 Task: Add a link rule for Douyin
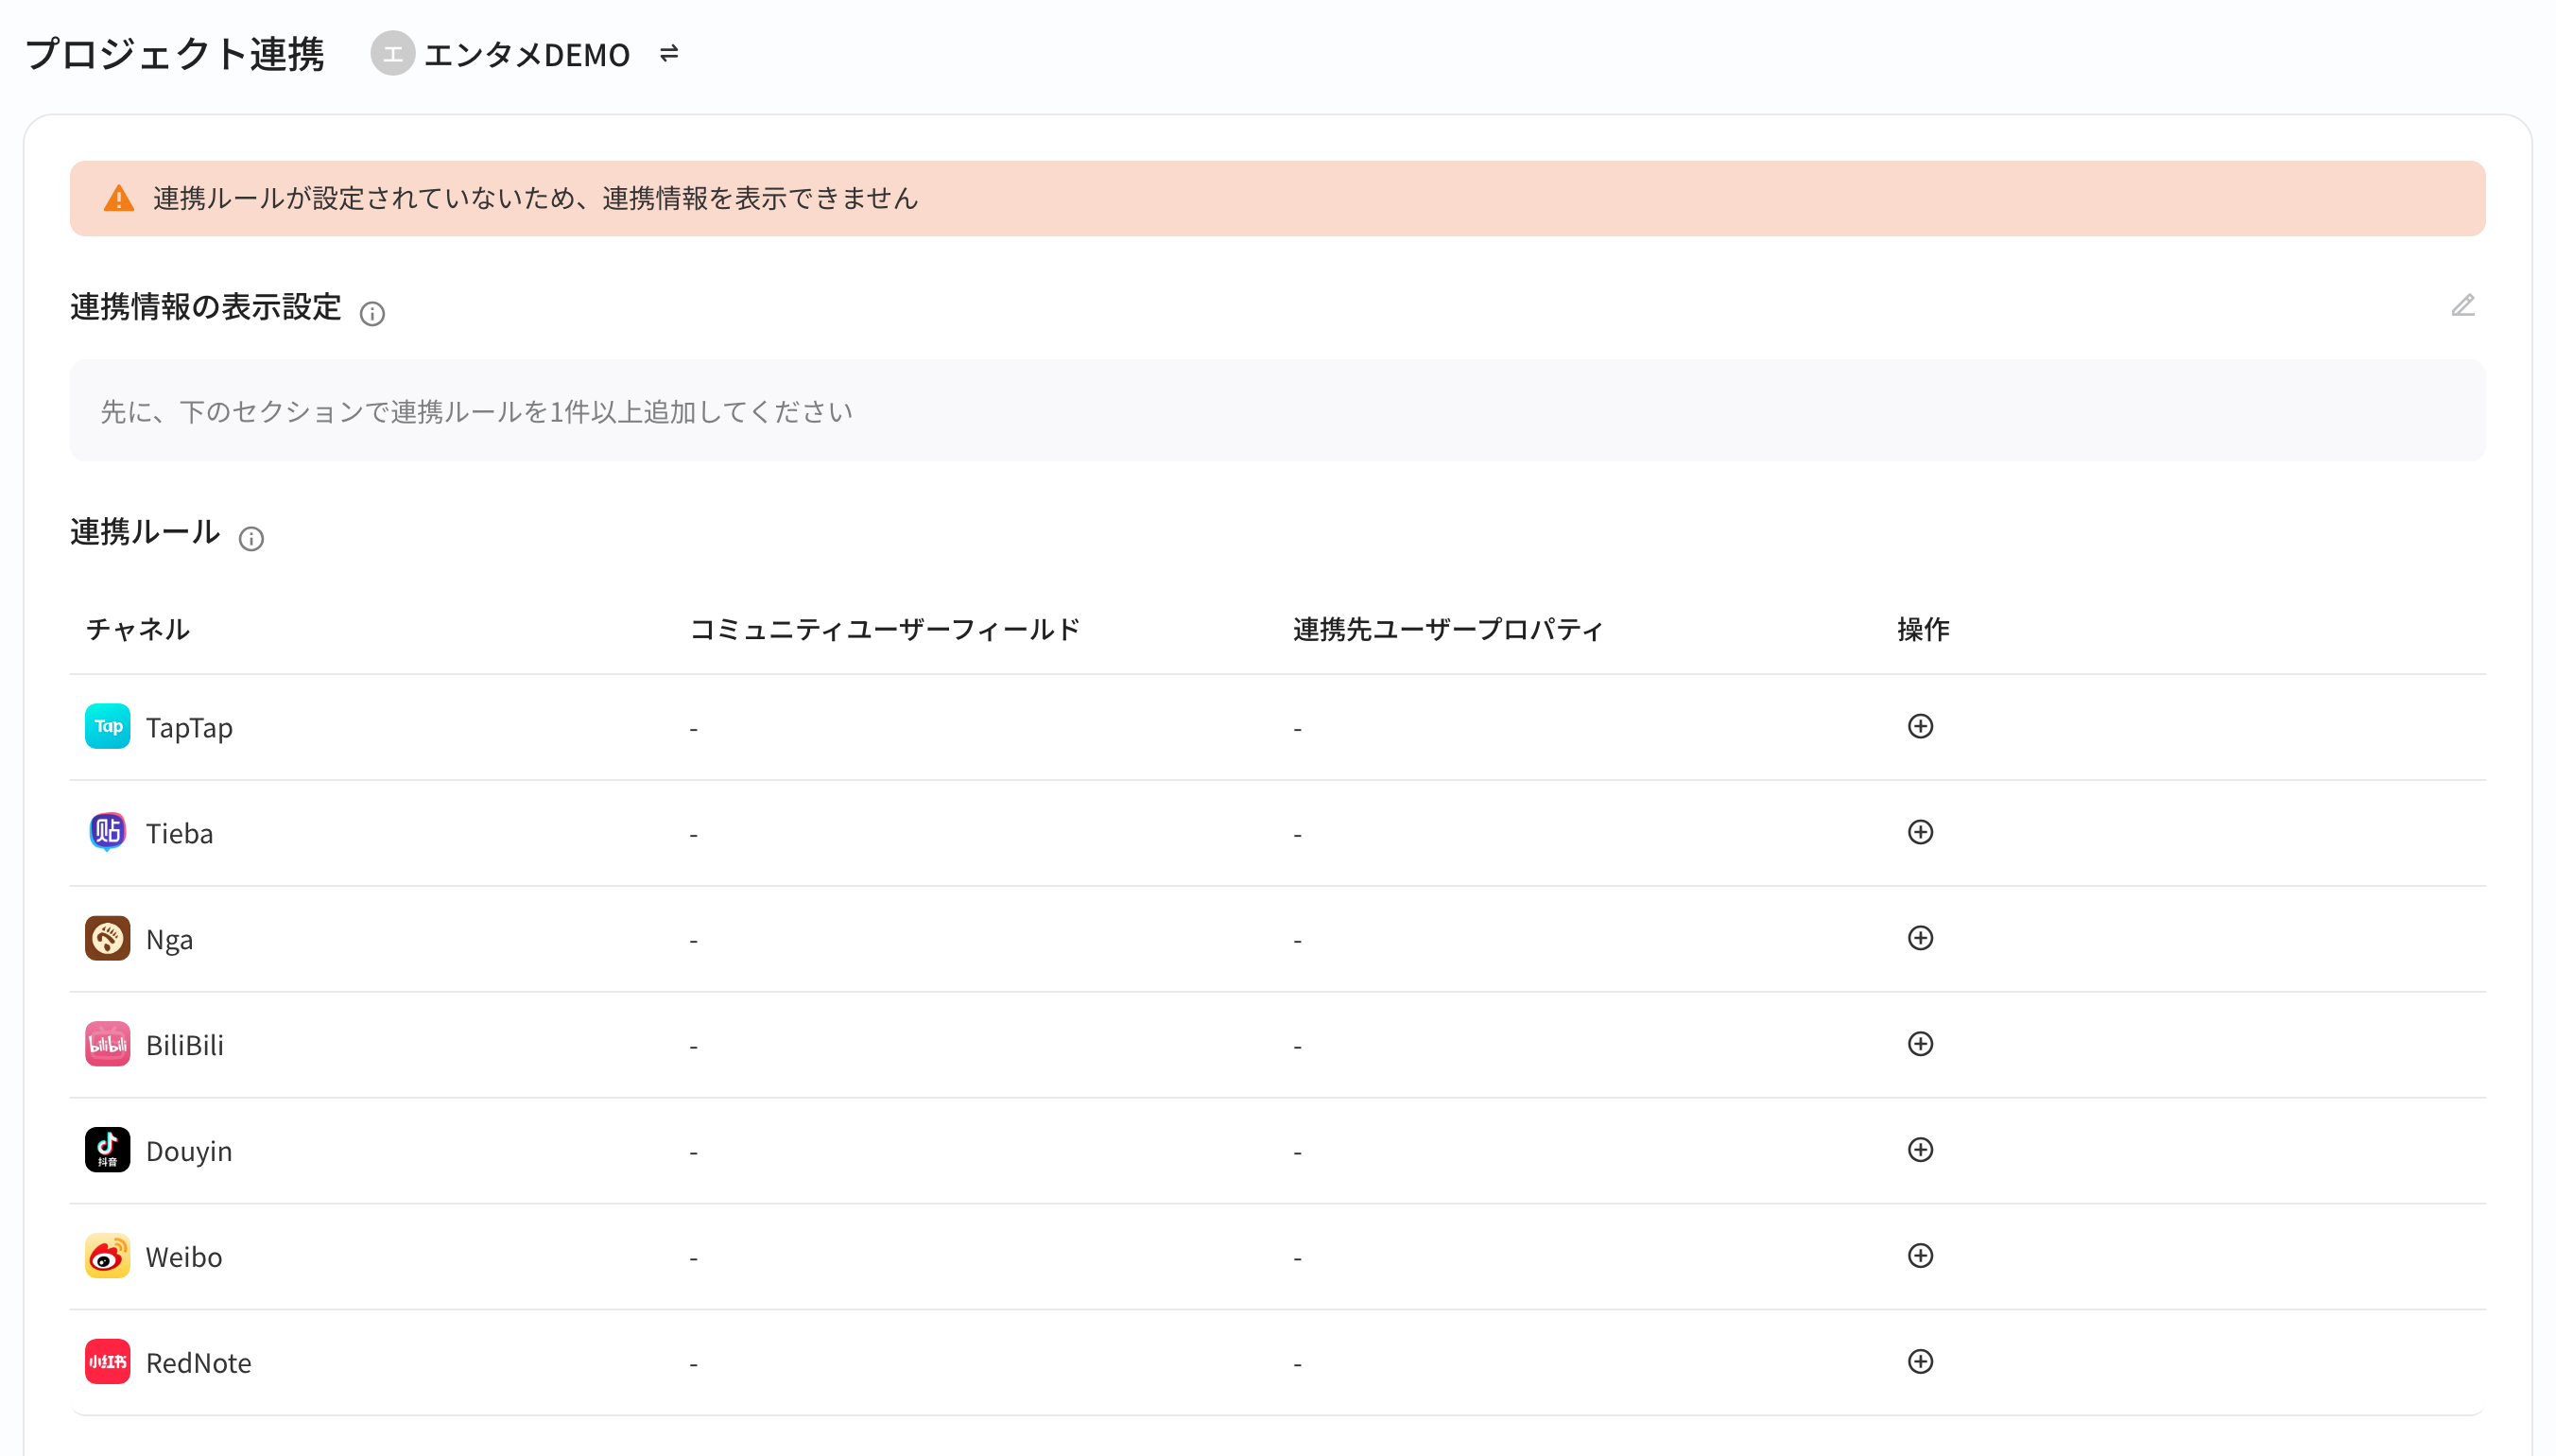click(1919, 1150)
